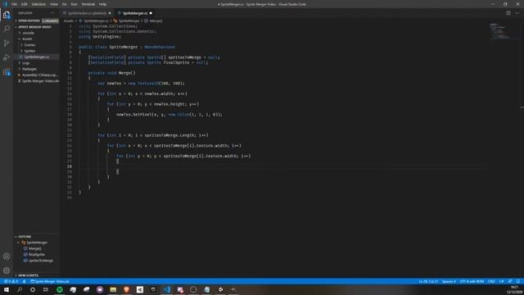This screenshot has height=295, width=524.
Task: Jump to Merge() in the Outline
Action: 34,248
